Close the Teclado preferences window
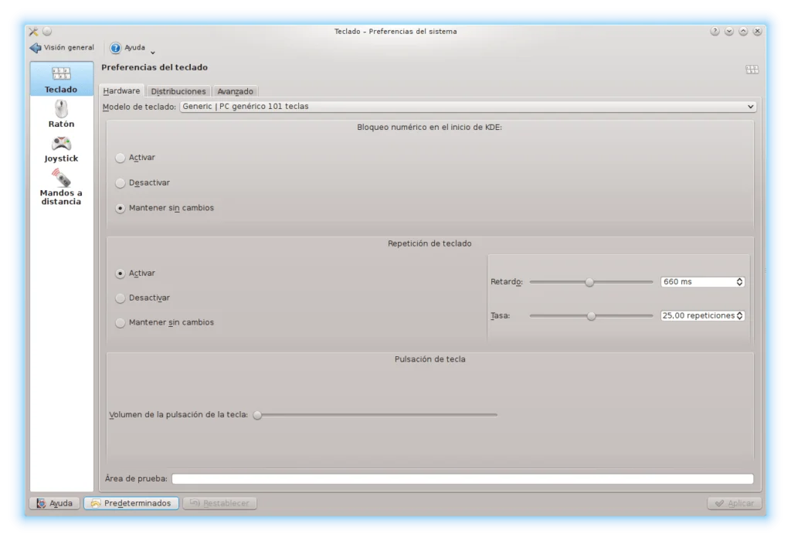Image resolution: width=791 pixels, height=541 pixels. click(x=757, y=31)
